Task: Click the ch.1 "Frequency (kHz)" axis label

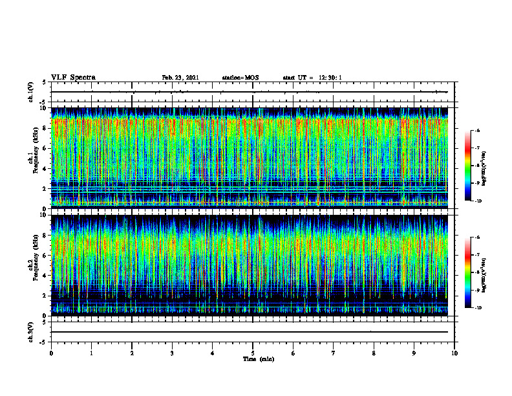Action: click(x=36, y=150)
